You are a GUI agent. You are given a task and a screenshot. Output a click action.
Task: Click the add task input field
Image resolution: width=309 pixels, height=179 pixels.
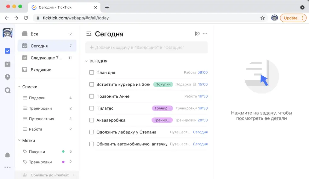146,47
